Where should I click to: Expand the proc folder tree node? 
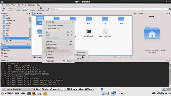tap(2, 36)
